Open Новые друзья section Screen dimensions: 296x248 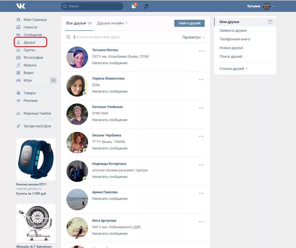231,48
